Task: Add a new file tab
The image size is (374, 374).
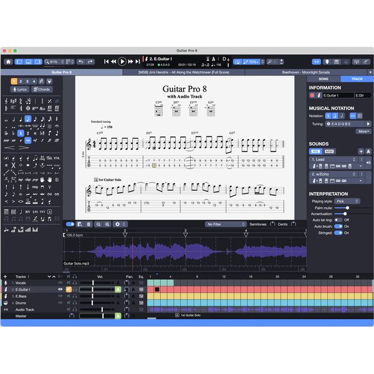Action: [370, 72]
